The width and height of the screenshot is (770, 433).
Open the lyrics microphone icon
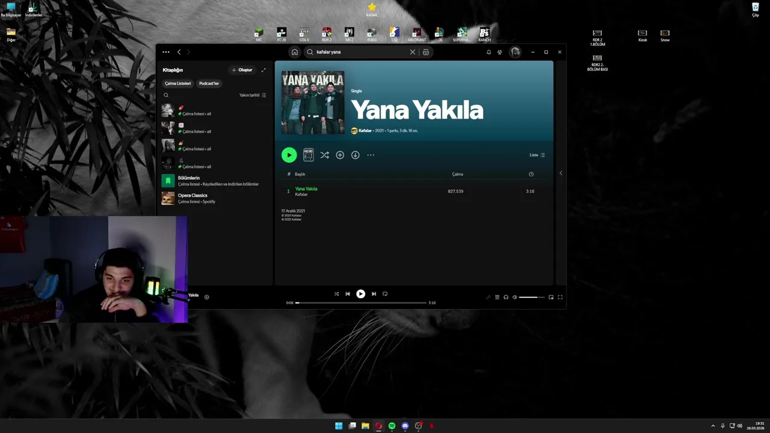point(488,297)
